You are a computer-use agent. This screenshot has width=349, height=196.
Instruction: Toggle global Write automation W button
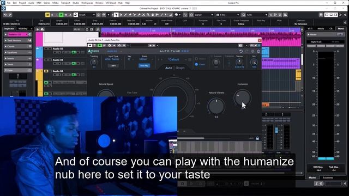point(65,15)
